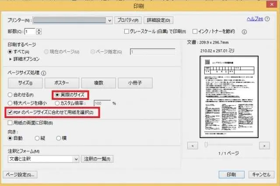This screenshot has height=186, width=280.
Task: Uncheck PDFのページサイズに合わせて用紙を選択
Action: point(10,113)
